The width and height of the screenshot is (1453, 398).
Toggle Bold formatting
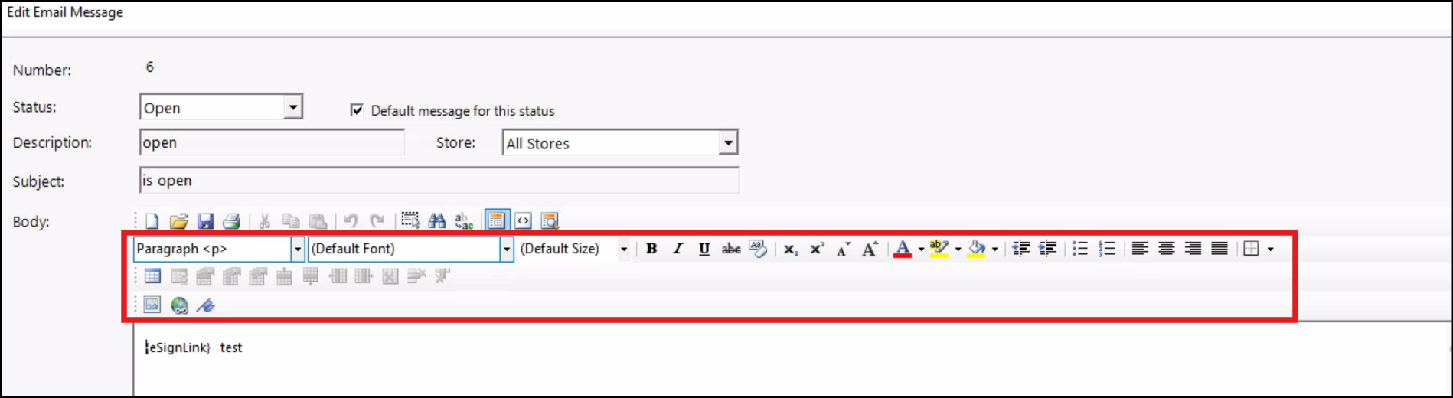point(651,249)
